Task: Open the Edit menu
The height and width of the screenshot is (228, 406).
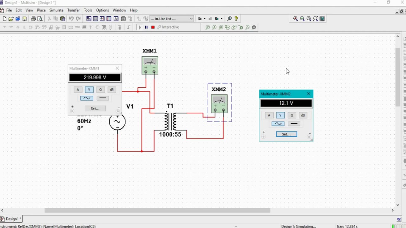Action: (19, 10)
